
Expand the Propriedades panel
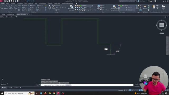123,12
